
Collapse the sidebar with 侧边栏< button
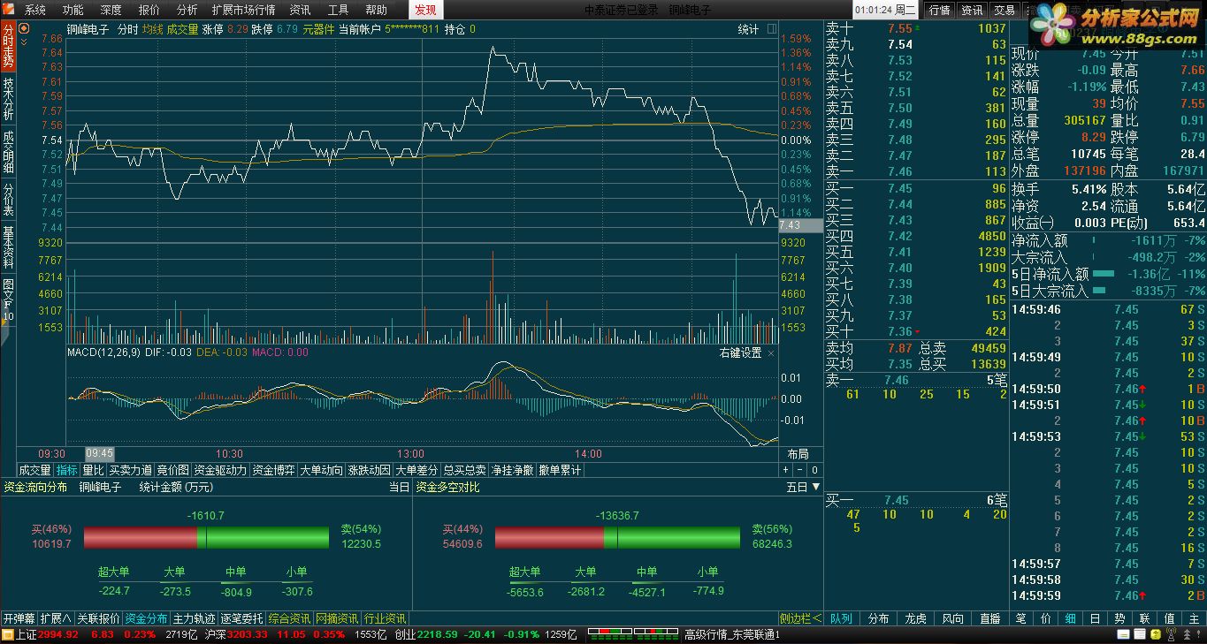click(x=800, y=618)
